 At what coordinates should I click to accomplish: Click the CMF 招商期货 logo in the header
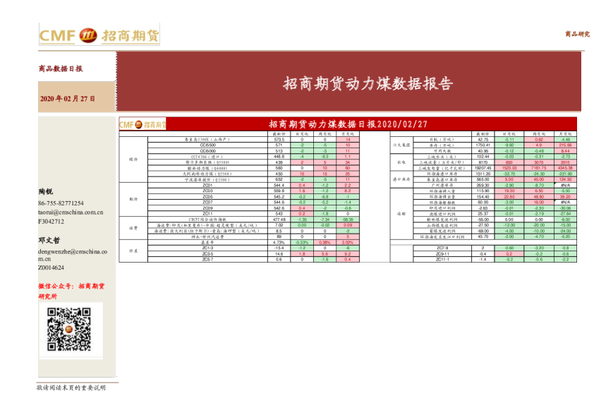click(x=99, y=35)
